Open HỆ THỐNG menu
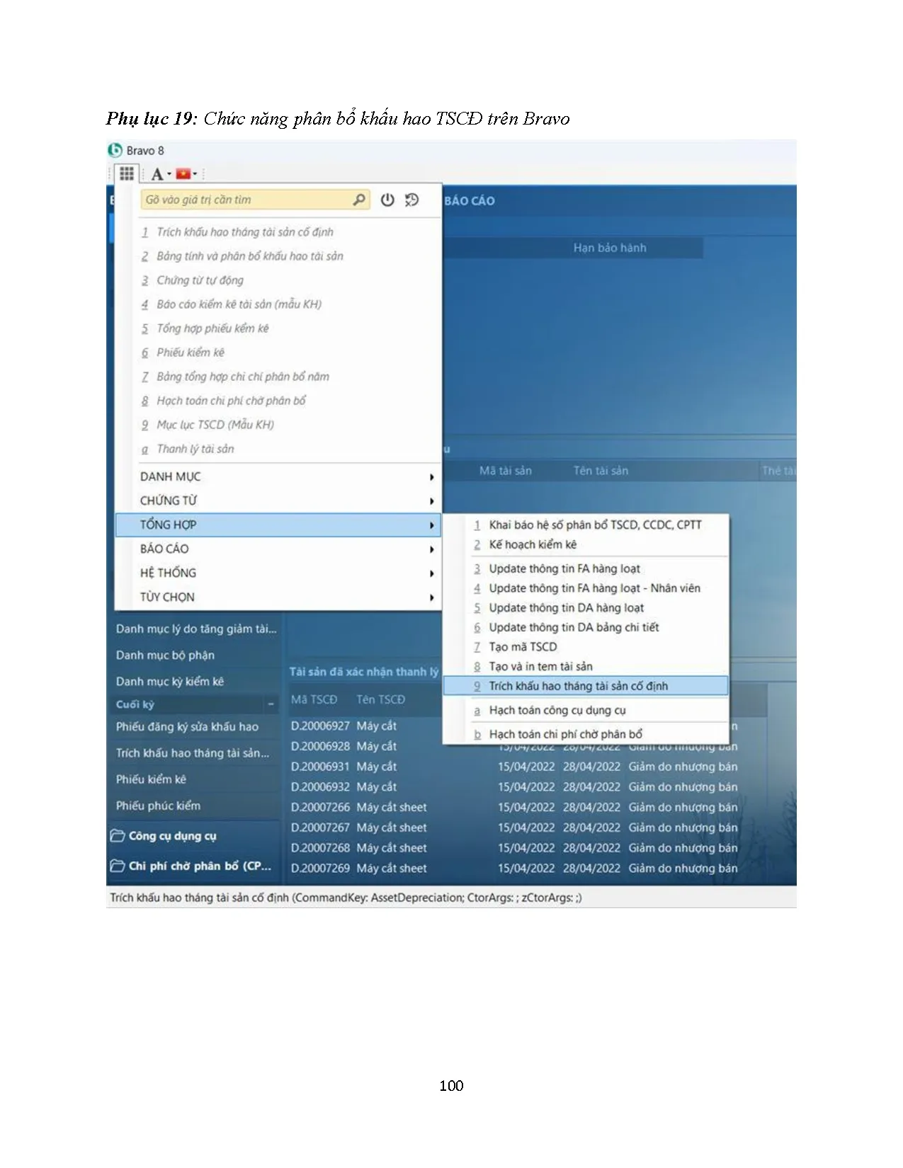This screenshot has height=1168, width=903. click(x=168, y=573)
